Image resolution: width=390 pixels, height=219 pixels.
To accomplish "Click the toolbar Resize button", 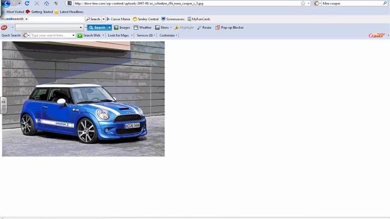I will click(x=204, y=27).
